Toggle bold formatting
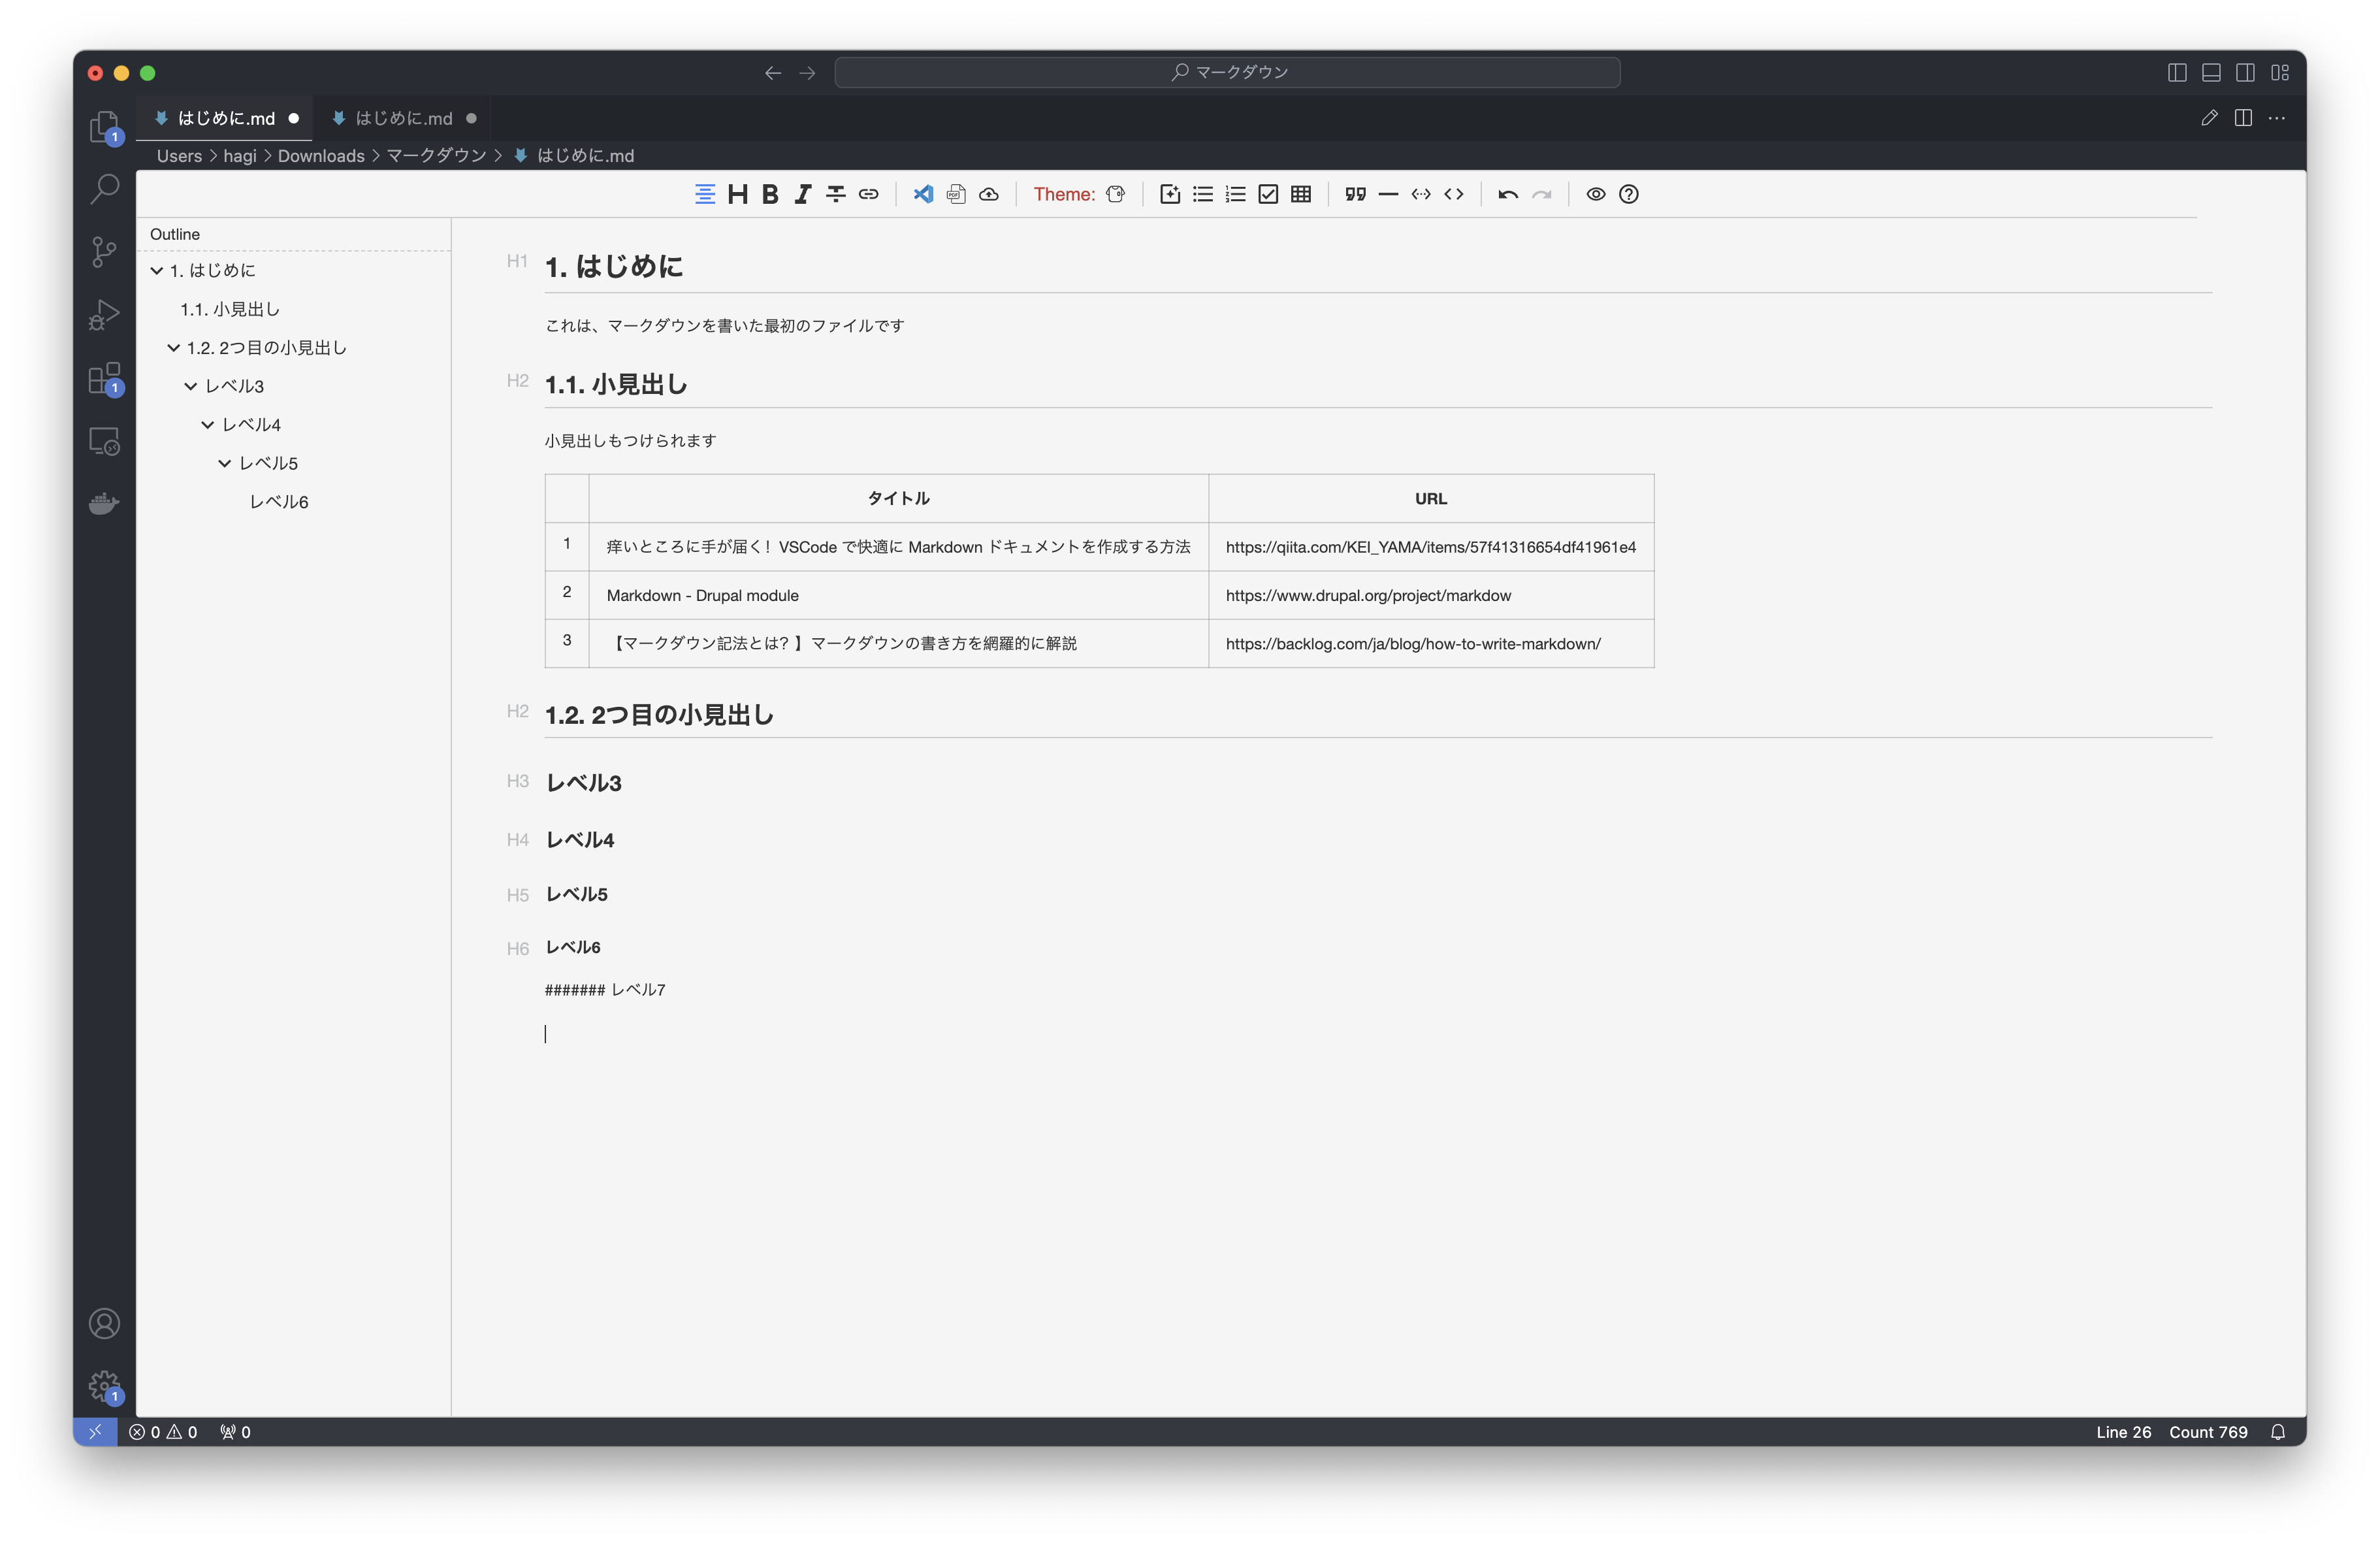 pos(770,194)
